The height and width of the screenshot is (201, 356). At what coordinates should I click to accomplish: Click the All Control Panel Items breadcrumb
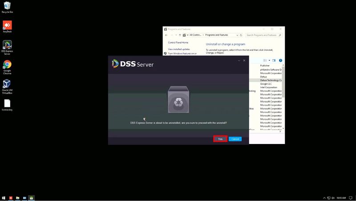tap(195, 35)
